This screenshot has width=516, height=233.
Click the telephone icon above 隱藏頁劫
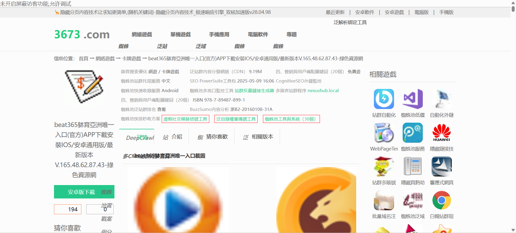pos(413,166)
